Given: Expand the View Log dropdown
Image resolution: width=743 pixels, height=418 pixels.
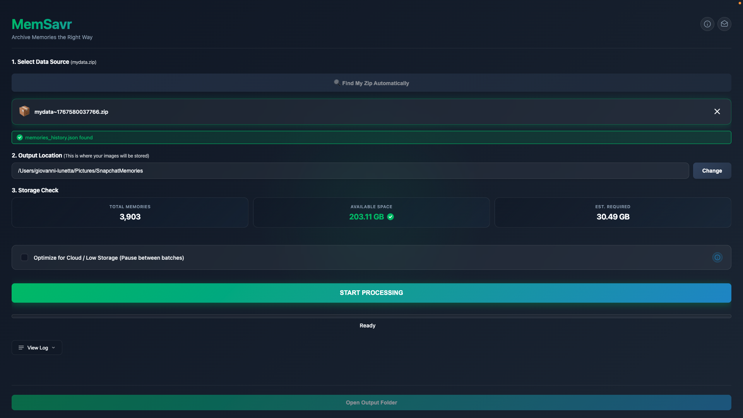Looking at the screenshot, I should pyautogui.click(x=54, y=347).
